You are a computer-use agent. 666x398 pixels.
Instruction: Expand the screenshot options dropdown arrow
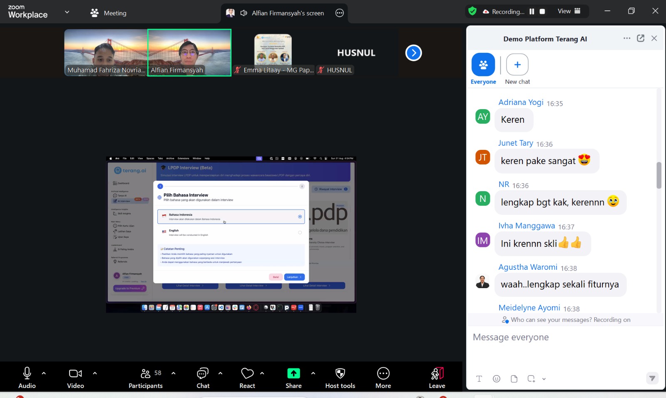point(544,379)
